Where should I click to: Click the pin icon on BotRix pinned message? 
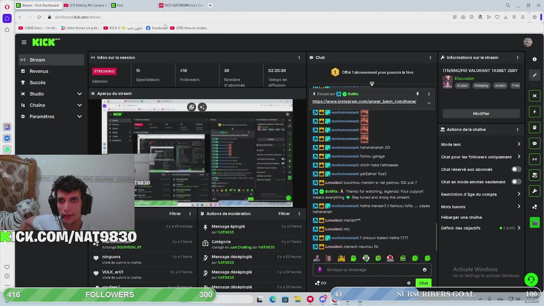click(x=417, y=94)
